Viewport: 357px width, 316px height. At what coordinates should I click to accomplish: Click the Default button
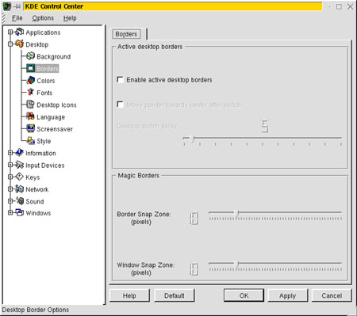tap(175, 295)
